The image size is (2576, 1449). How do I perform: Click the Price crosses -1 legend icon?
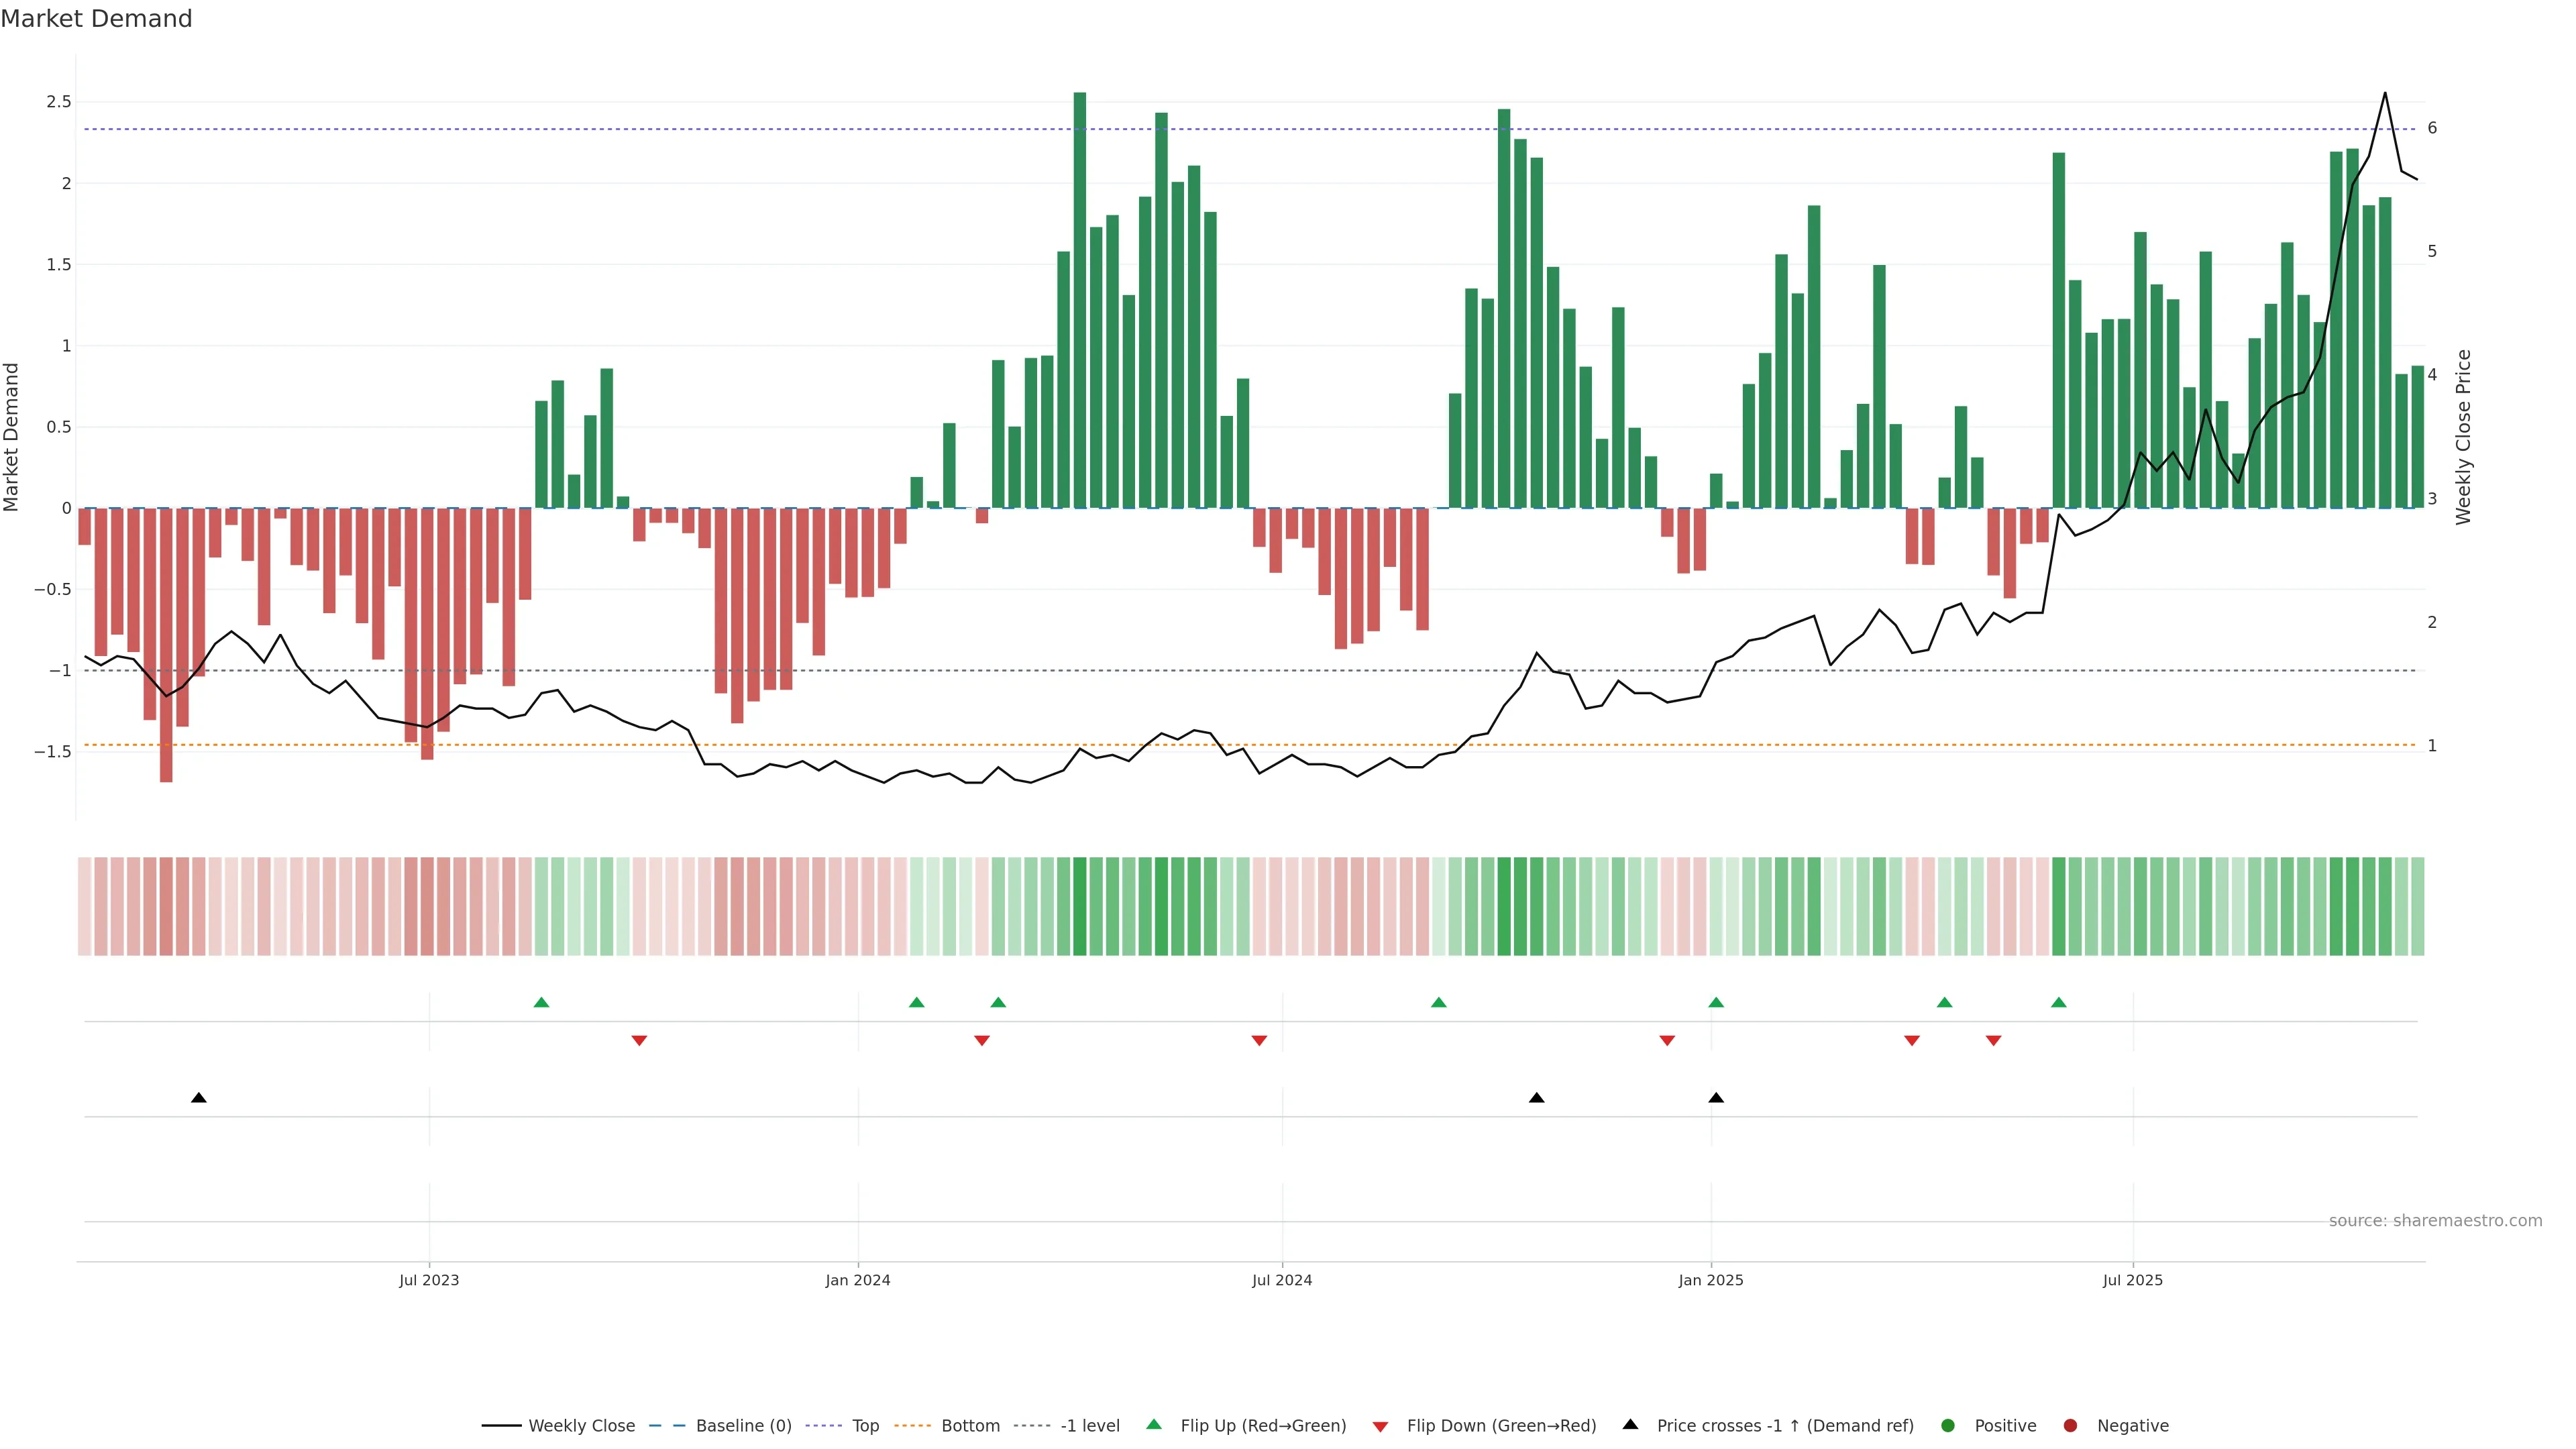click(1630, 1424)
